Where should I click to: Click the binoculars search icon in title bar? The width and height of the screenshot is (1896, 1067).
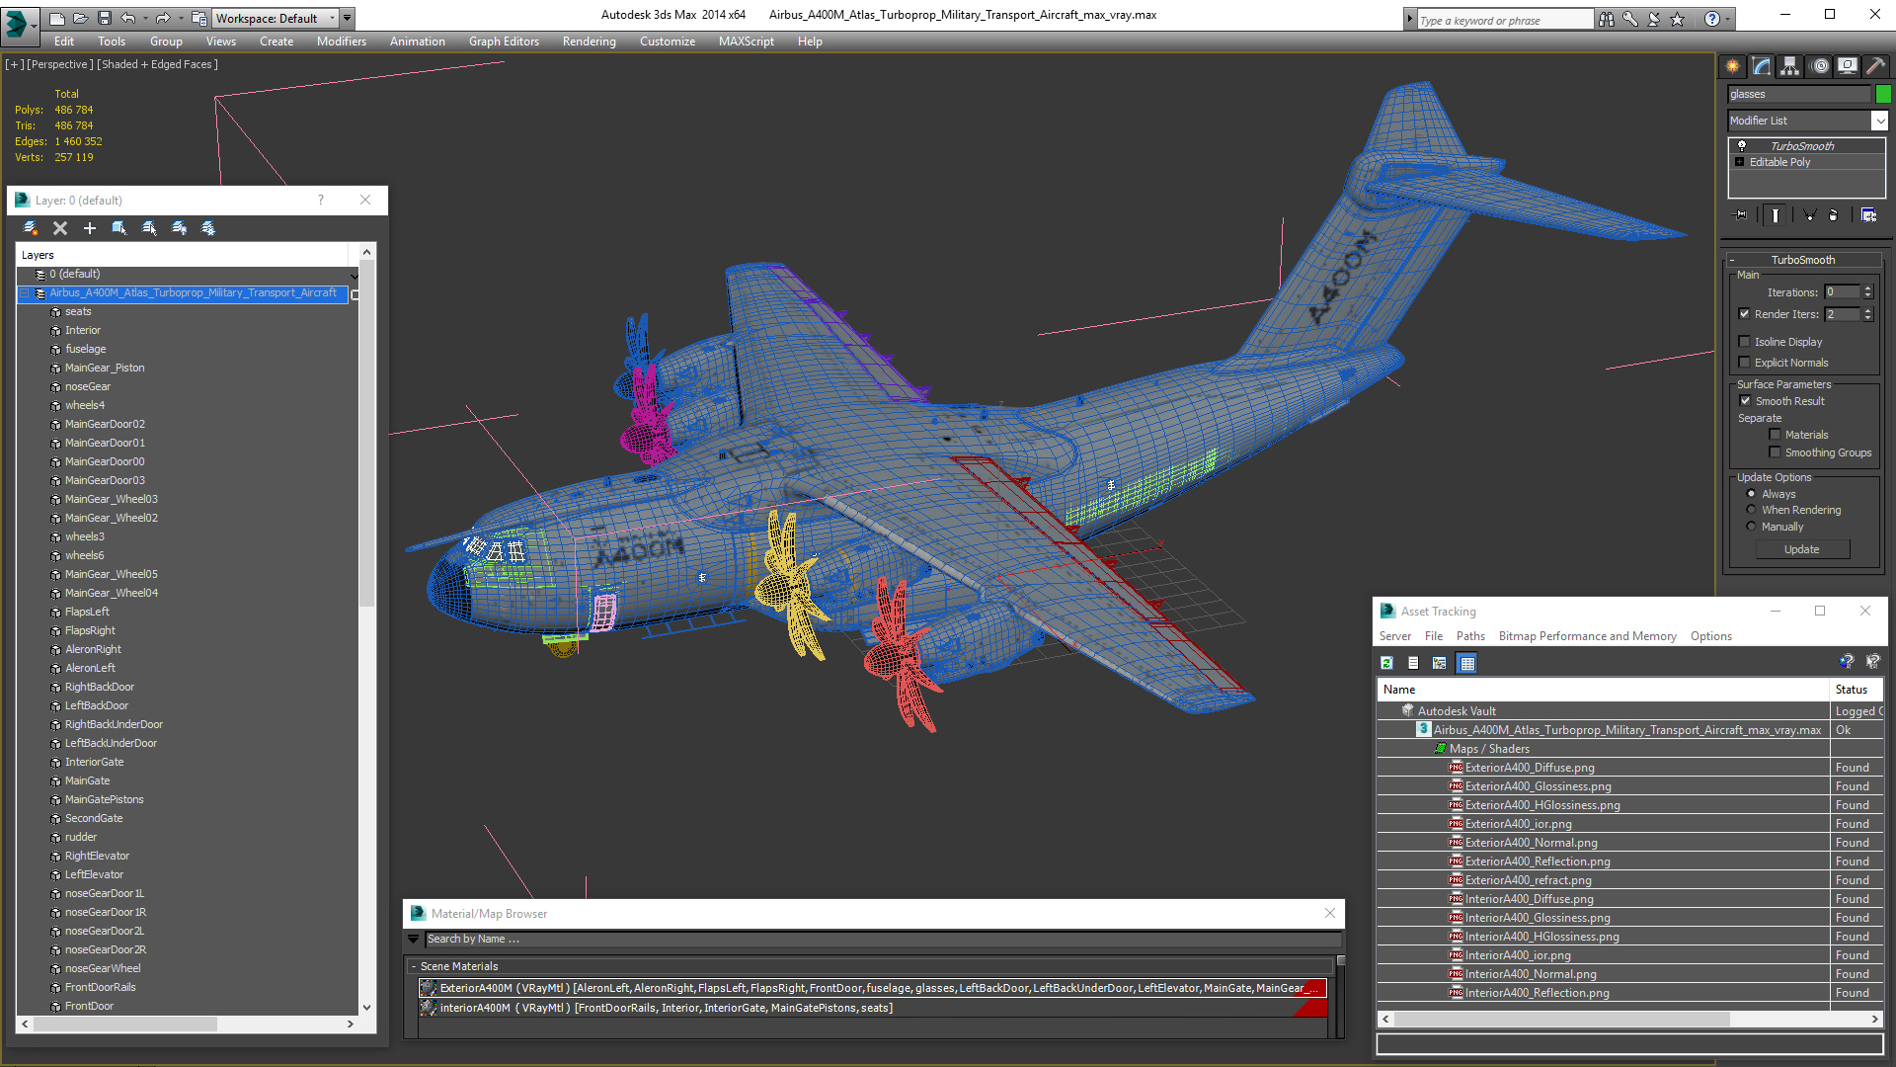click(x=1607, y=19)
